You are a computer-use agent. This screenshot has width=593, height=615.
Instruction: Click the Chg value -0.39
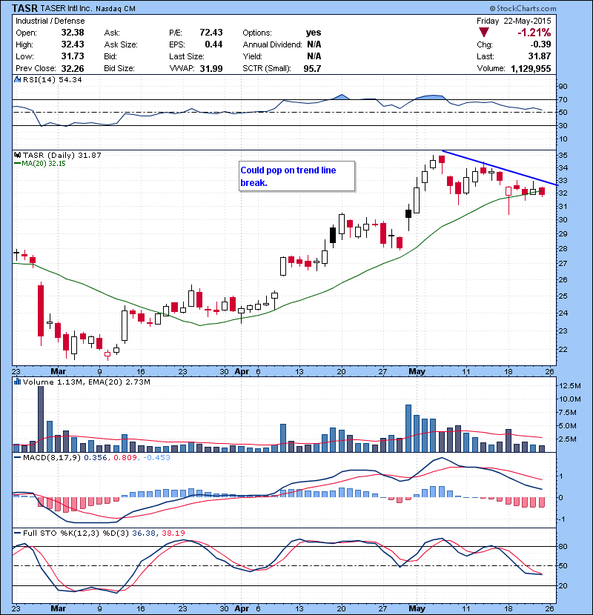541,44
